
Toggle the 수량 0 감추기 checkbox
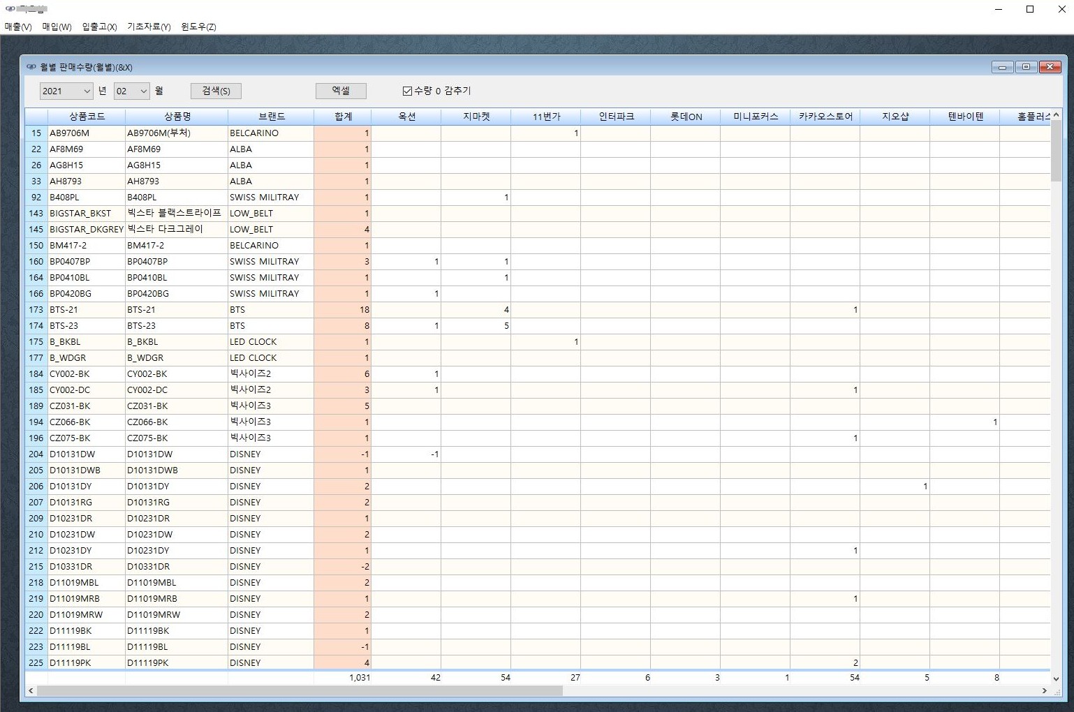pyautogui.click(x=407, y=91)
